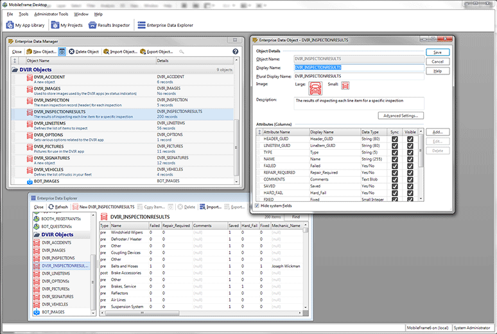Click the attributes table vertical scrollbar thumb
This screenshot has width=497, height=334.
(x=421, y=151)
